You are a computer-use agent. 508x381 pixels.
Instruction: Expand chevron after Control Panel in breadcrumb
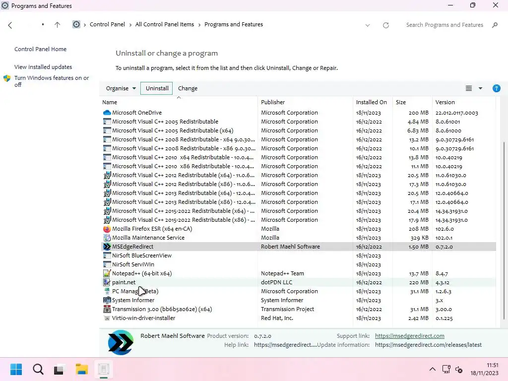130,25
